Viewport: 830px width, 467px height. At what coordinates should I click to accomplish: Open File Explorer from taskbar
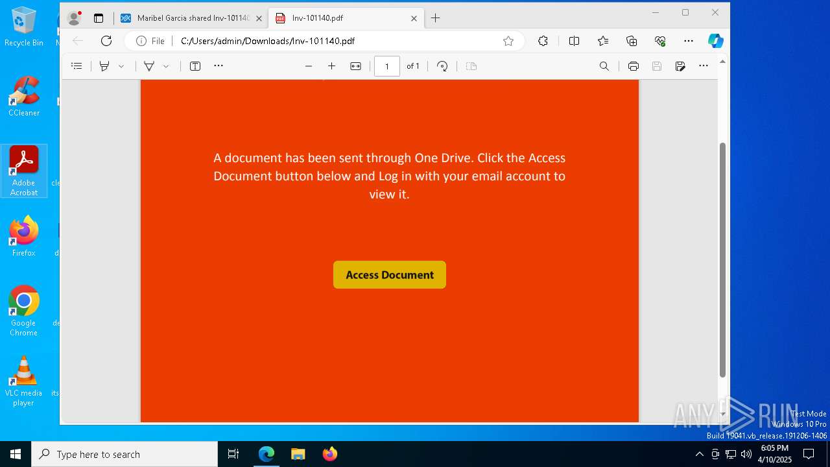(x=298, y=454)
